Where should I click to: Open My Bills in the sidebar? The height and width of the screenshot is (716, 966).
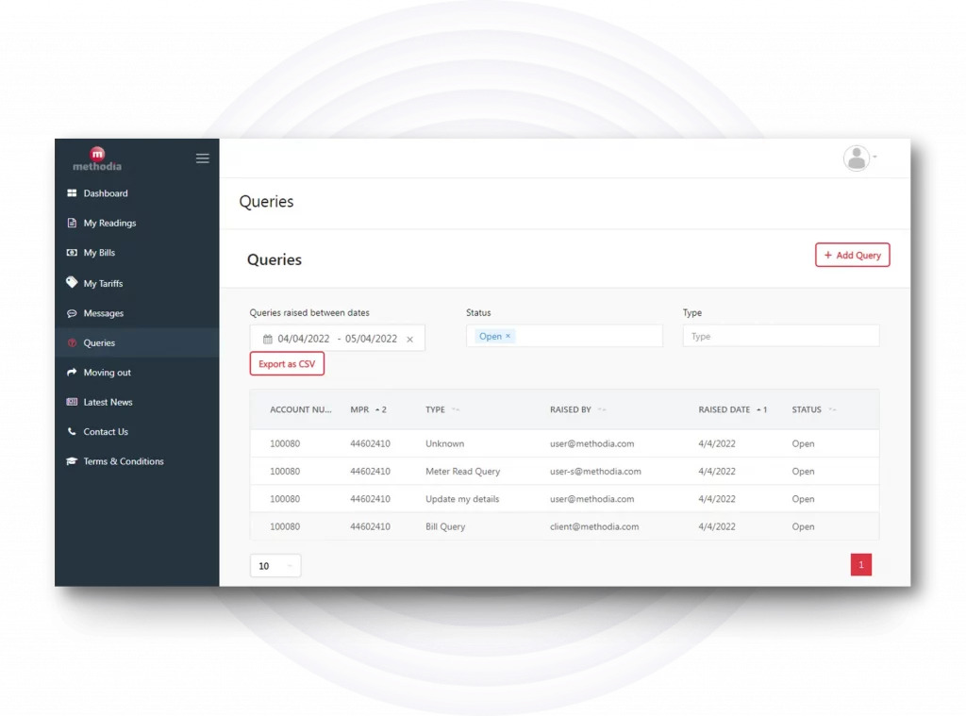(x=99, y=253)
